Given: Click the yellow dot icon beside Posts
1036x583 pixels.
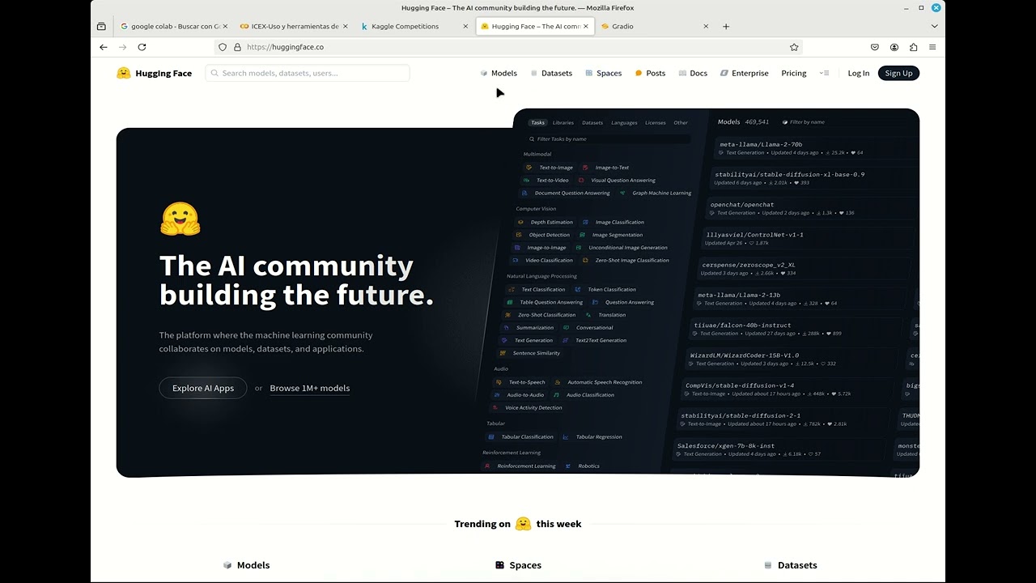Looking at the screenshot, I should [639, 73].
